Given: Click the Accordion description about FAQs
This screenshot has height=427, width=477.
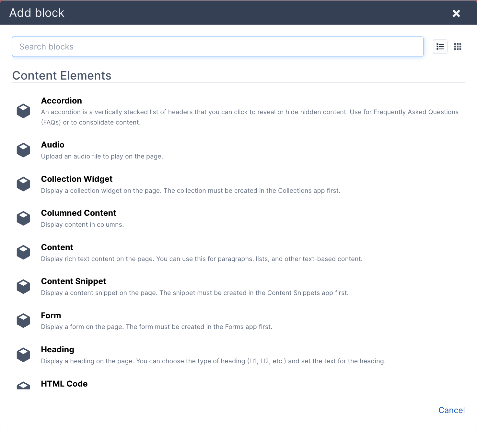Looking at the screenshot, I should coord(250,117).
